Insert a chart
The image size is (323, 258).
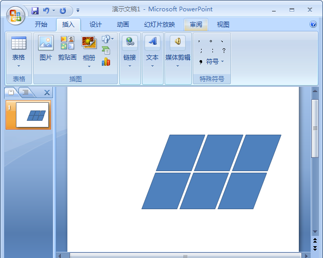point(106,62)
